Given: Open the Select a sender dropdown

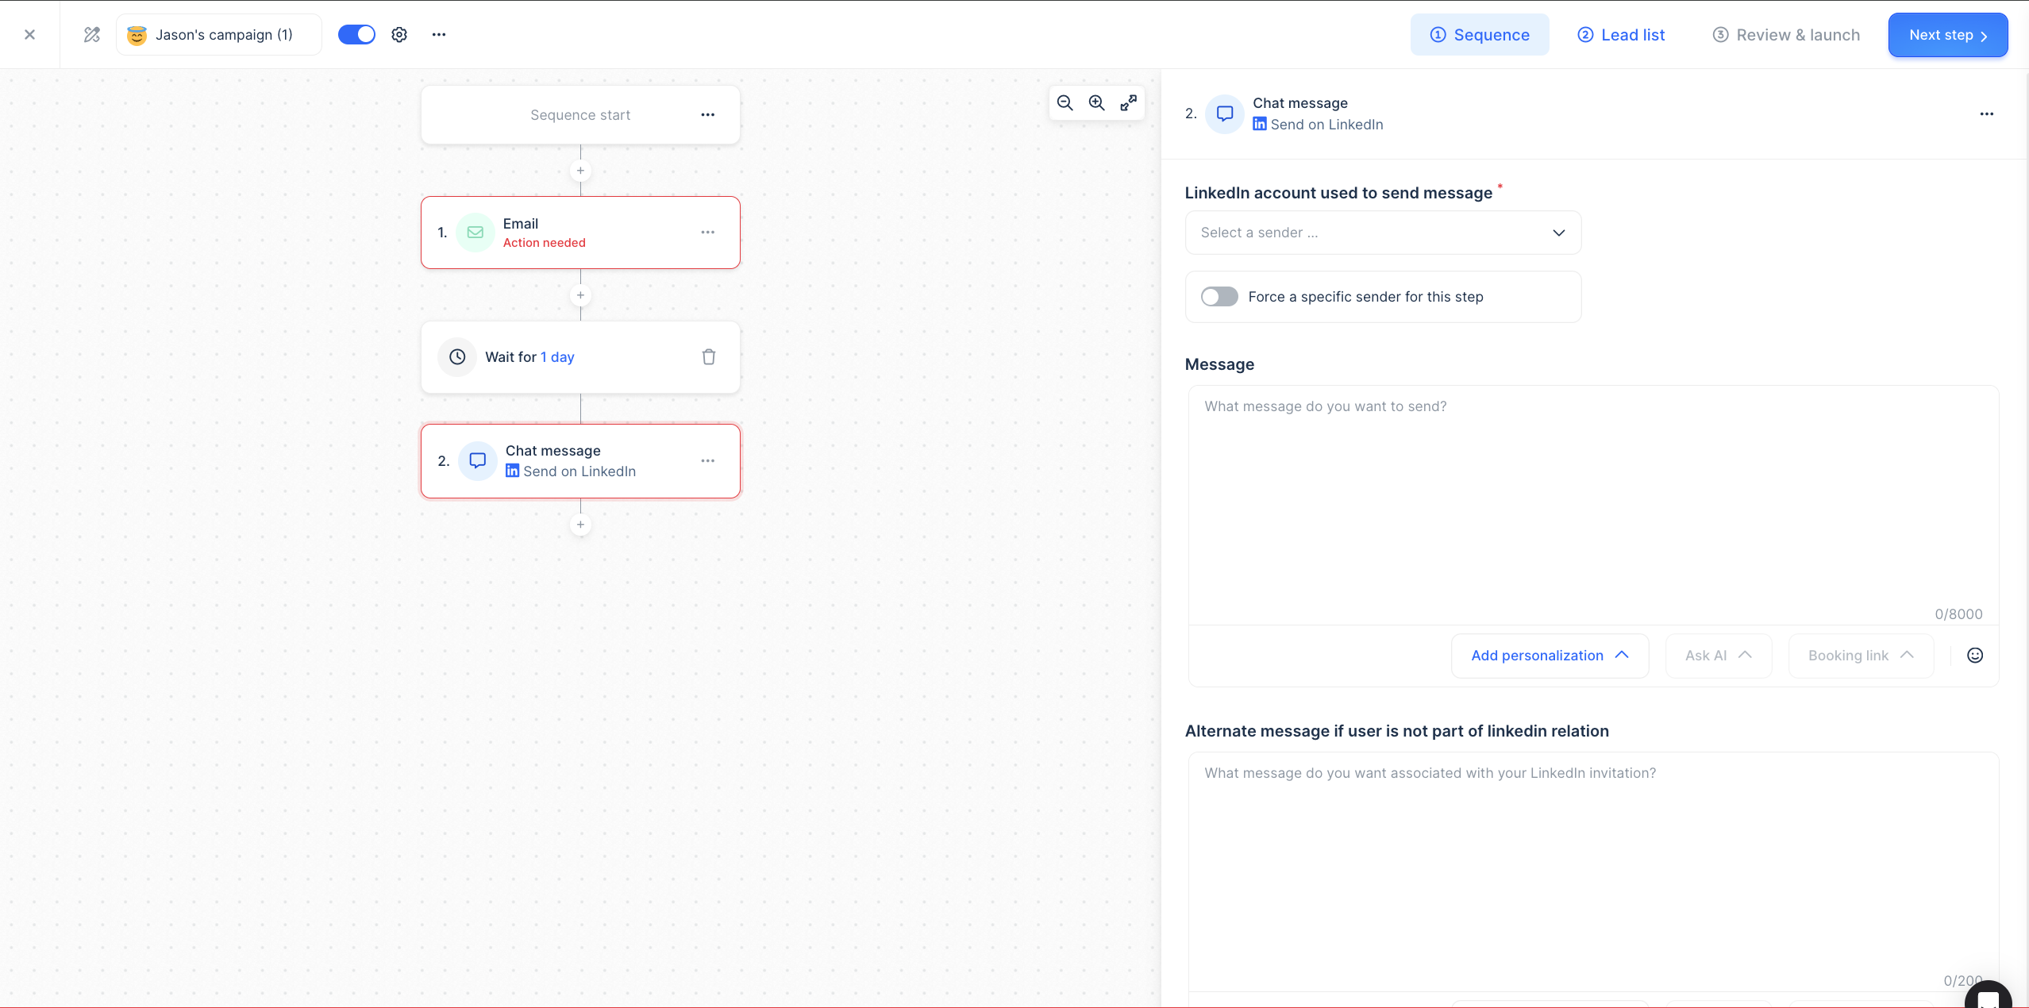Looking at the screenshot, I should click(1382, 233).
